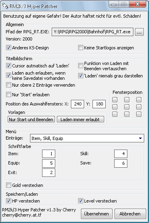Click the Hyper Patcher title bar app icon

[x=5, y=6]
